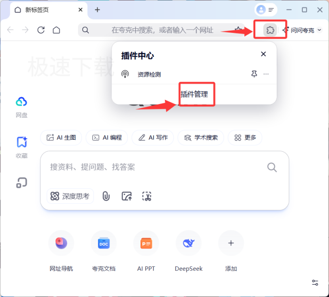
Task: Open 网盘 cloud drive in sidebar
Action: [22, 106]
